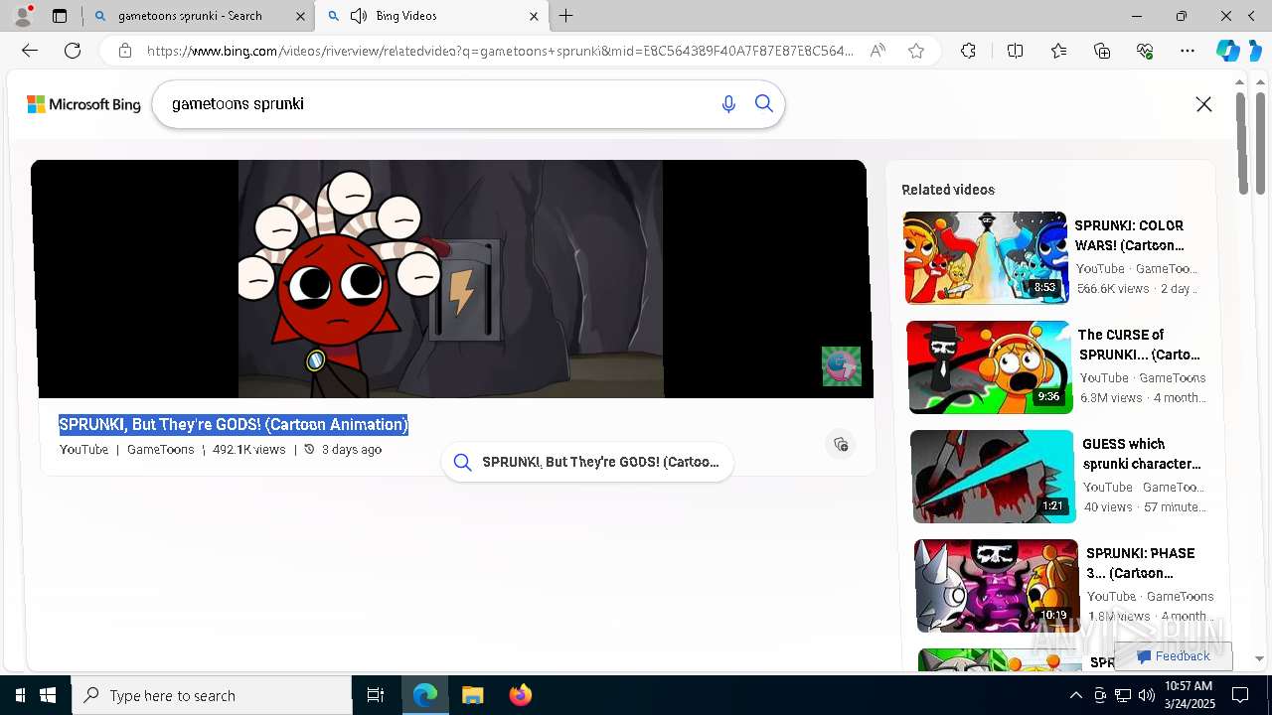Screen dimensions: 1272x715
Task: Click the Edge icon in the taskbar
Action: pos(425,695)
